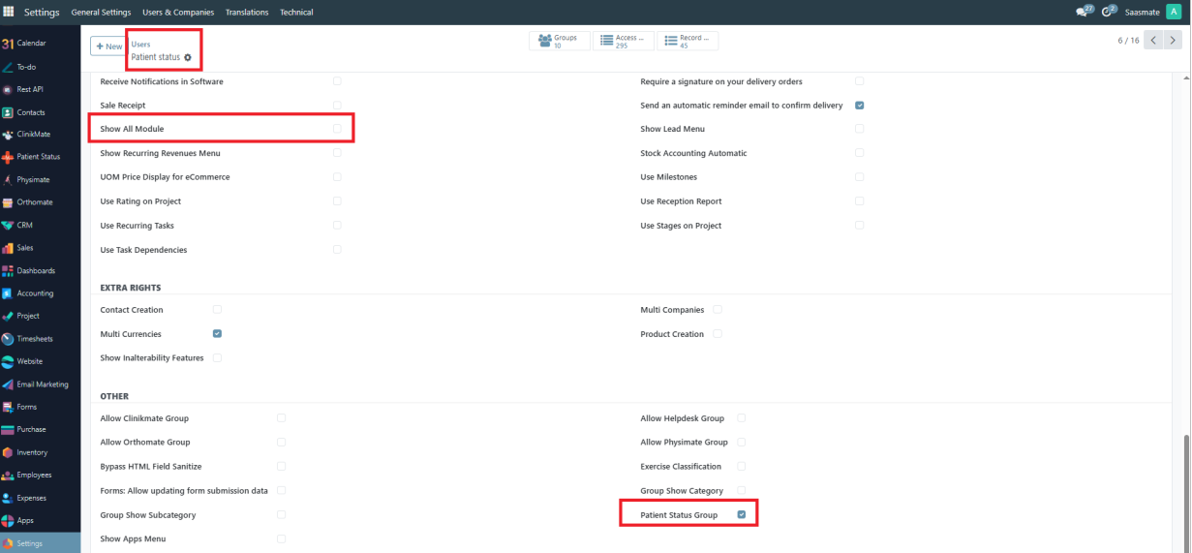
Task: Open the General Settings menu
Action: click(x=102, y=13)
